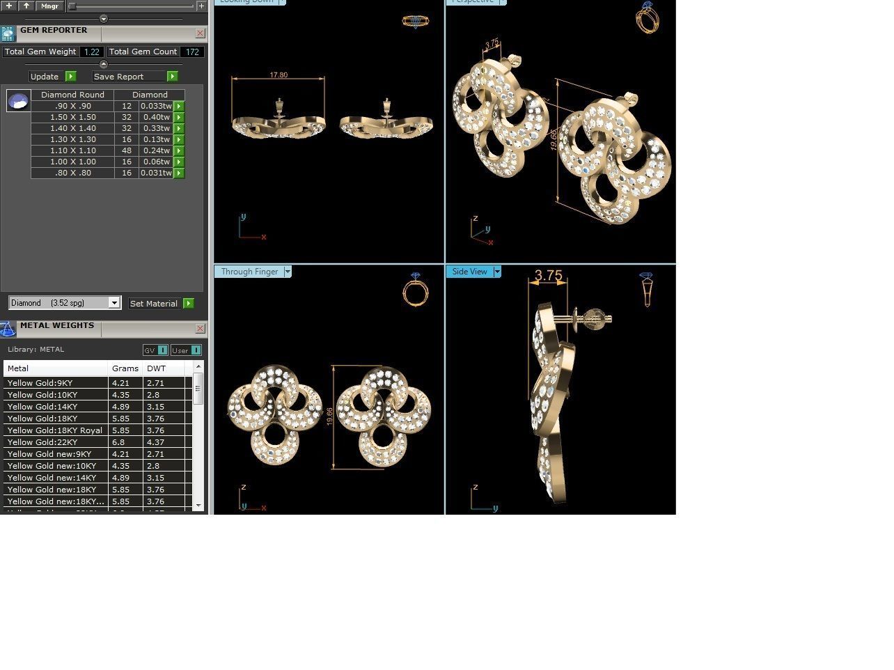Click the 1.50 X 1.50 gem size cell
This screenshot has height=670, width=894.
click(x=72, y=117)
